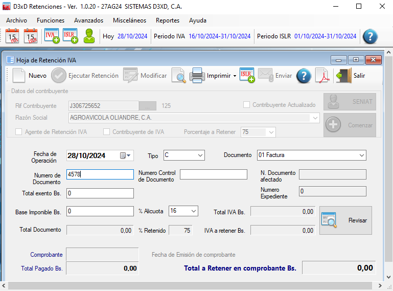Viewport: 393px width, 291px height.
Task: Open the green user contributor icon
Action: (x=89, y=36)
